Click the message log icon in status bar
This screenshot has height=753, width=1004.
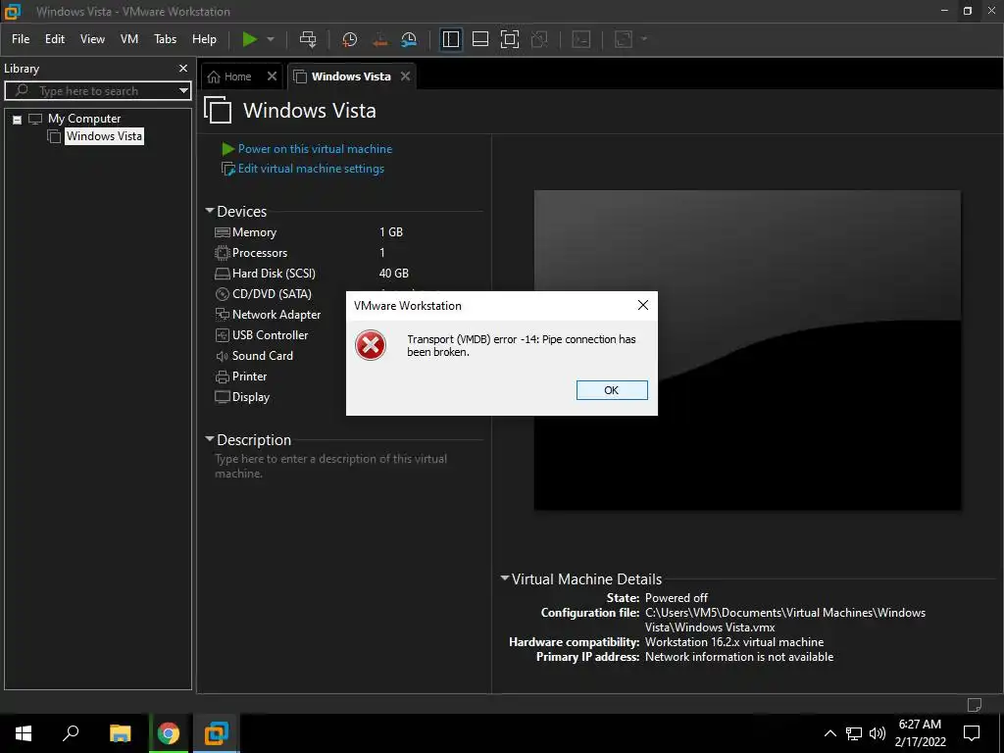(974, 704)
